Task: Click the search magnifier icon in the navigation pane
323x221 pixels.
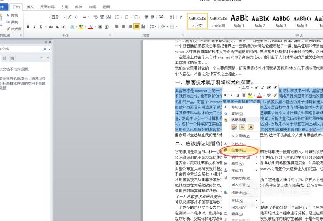Action: 45,49
